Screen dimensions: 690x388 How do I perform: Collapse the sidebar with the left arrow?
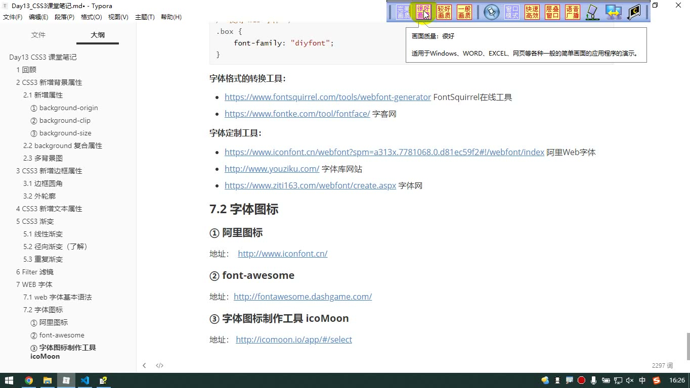click(144, 365)
